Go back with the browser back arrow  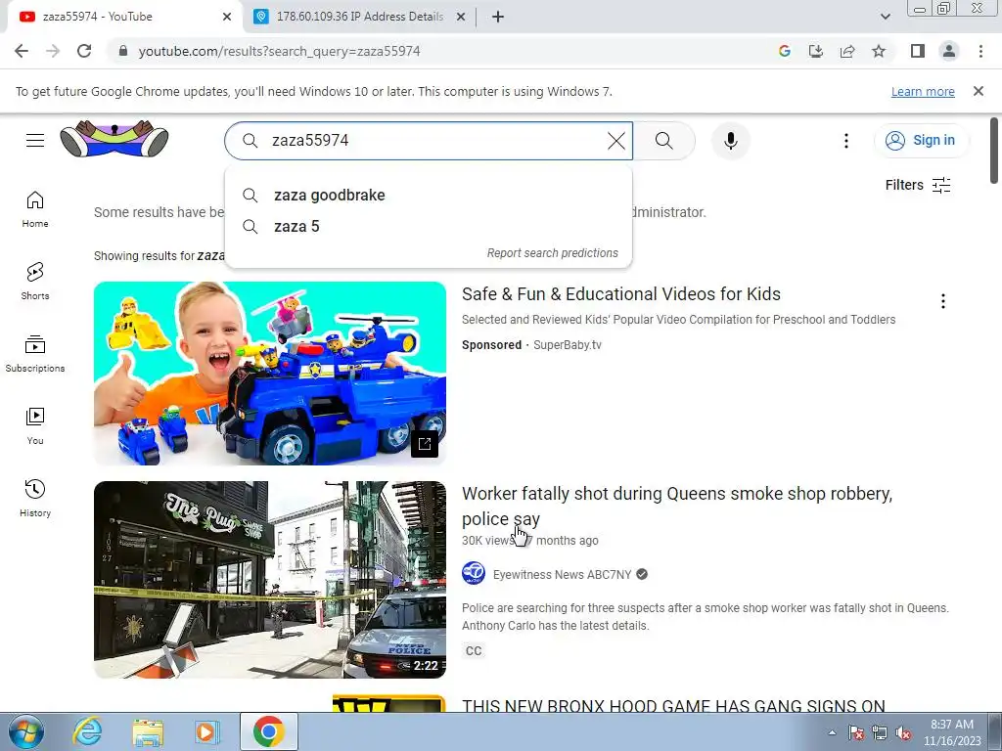[22, 51]
